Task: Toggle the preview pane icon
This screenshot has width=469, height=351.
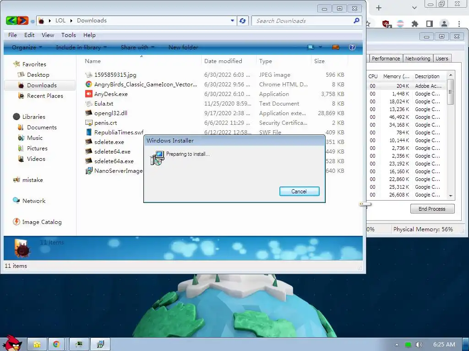Action: [x=336, y=47]
